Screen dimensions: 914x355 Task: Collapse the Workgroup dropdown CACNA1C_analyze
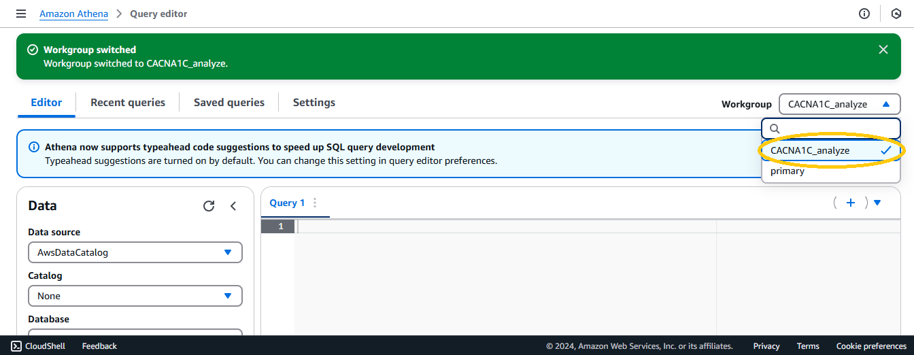point(840,104)
